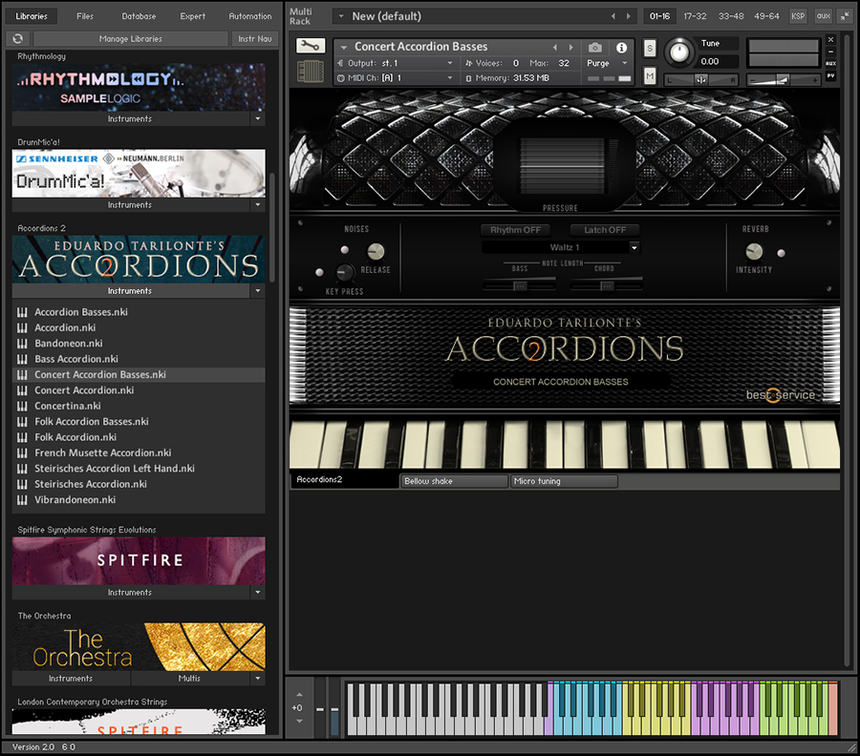Toggle the instrument aux sends button
Image resolution: width=860 pixels, height=756 pixels.
click(x=831, y=64)
